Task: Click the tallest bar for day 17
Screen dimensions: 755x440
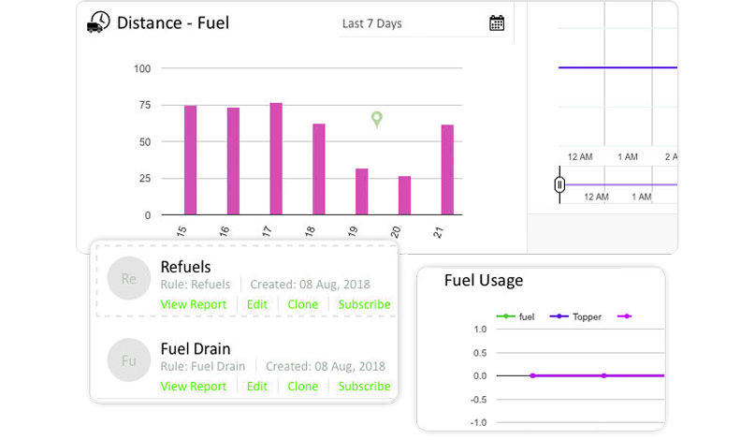Action: (x=276, y=159)
